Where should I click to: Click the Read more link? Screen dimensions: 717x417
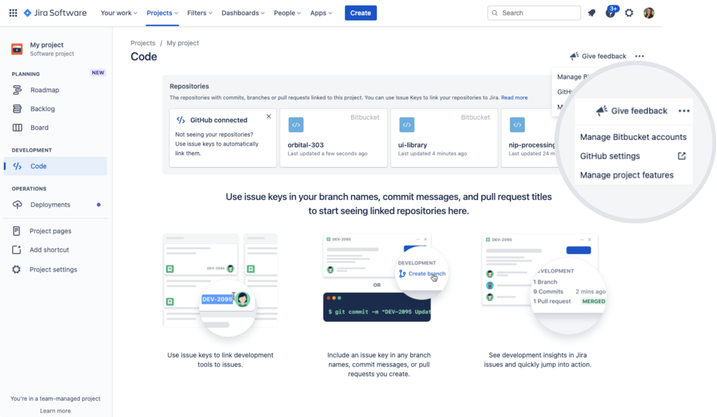point(514,97)
